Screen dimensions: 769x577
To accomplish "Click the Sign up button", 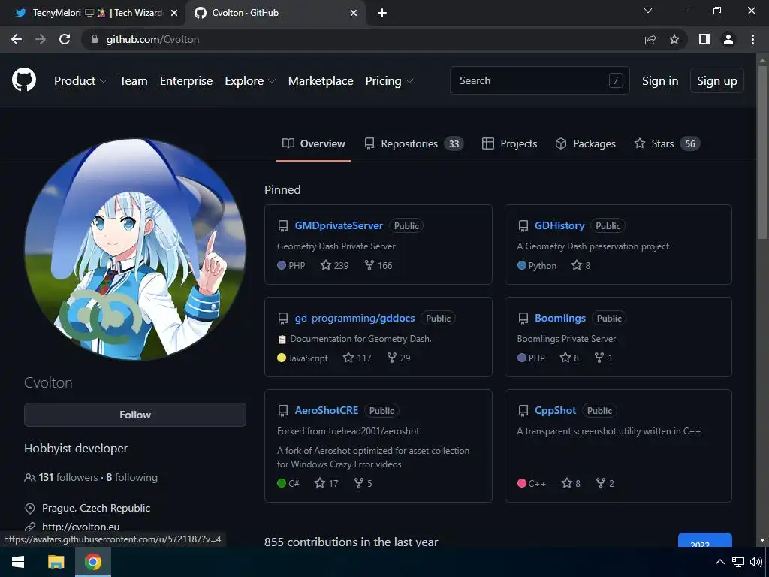I will pos(717,81).
